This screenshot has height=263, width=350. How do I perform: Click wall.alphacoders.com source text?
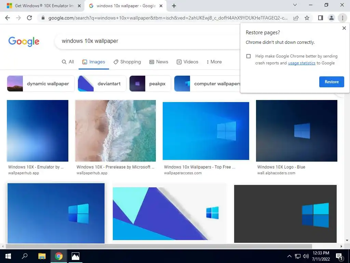tap(276, 173)
